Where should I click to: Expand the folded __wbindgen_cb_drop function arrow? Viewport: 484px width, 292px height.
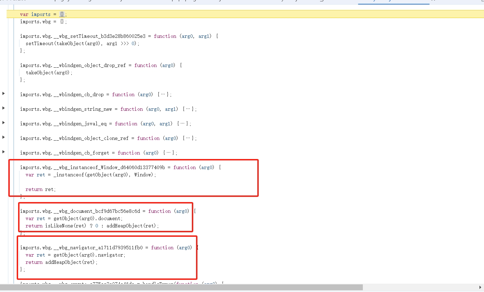pos(3,93)
